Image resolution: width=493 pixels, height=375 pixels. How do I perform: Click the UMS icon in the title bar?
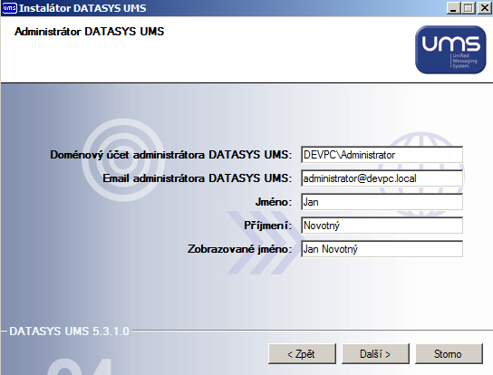coord(9,8)
